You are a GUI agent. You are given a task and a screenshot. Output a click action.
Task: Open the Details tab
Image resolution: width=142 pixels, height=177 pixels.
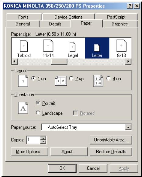tap(55, 24)
